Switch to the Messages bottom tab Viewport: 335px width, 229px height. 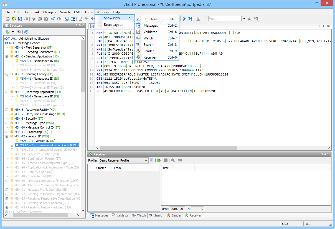(99, 215)
